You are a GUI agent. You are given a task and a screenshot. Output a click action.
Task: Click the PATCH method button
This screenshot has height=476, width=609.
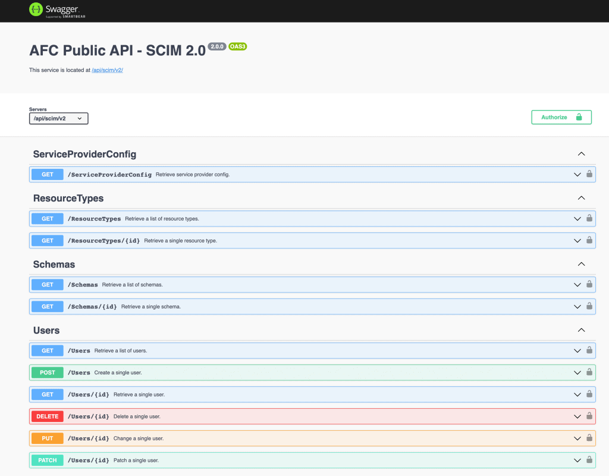click(x=48, y=461)
